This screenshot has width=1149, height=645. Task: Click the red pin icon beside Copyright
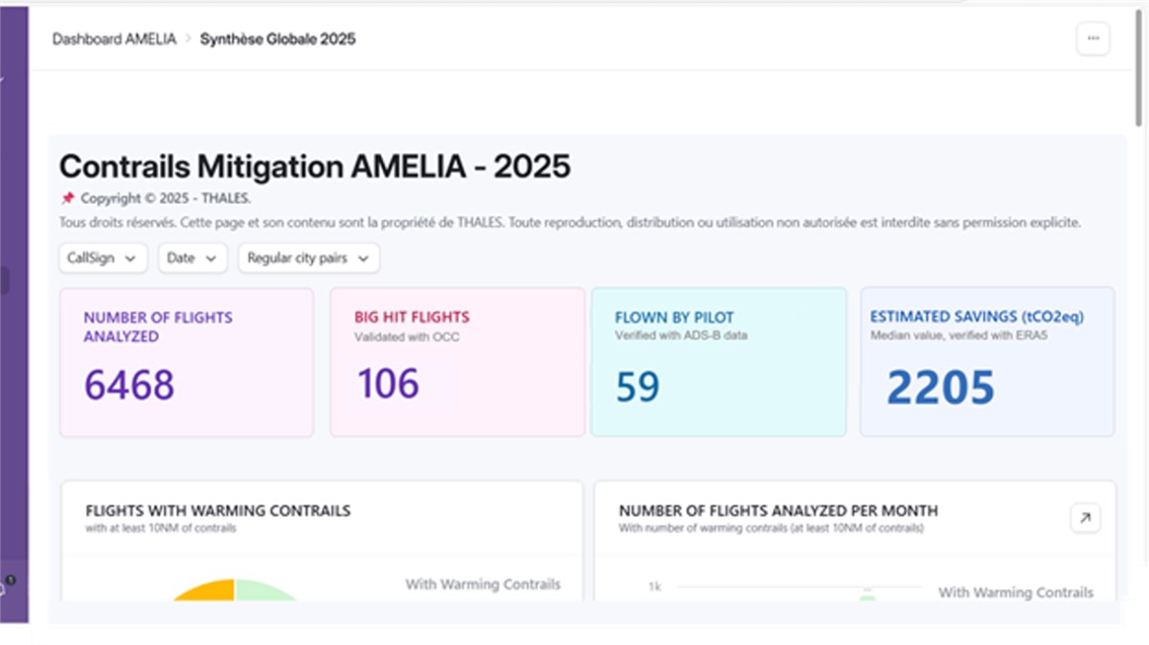point(67,199)
